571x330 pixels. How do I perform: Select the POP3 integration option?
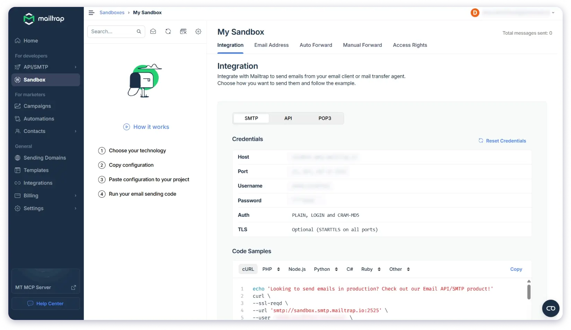325,118
